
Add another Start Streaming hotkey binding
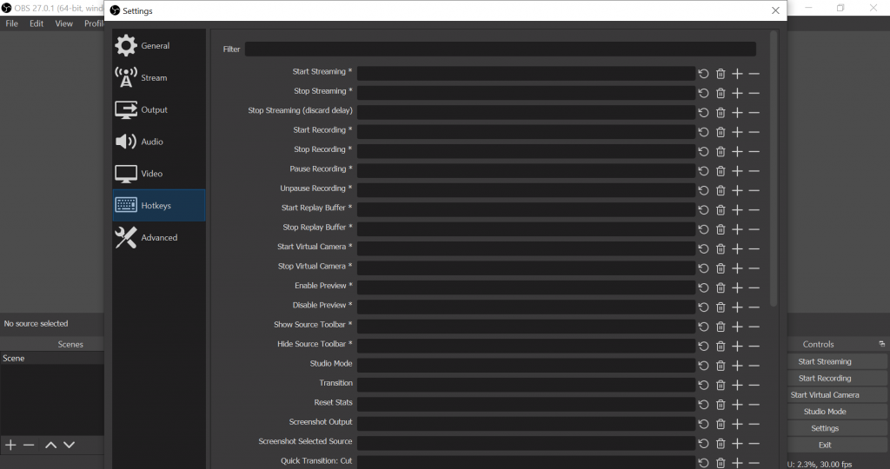point(737,74)
